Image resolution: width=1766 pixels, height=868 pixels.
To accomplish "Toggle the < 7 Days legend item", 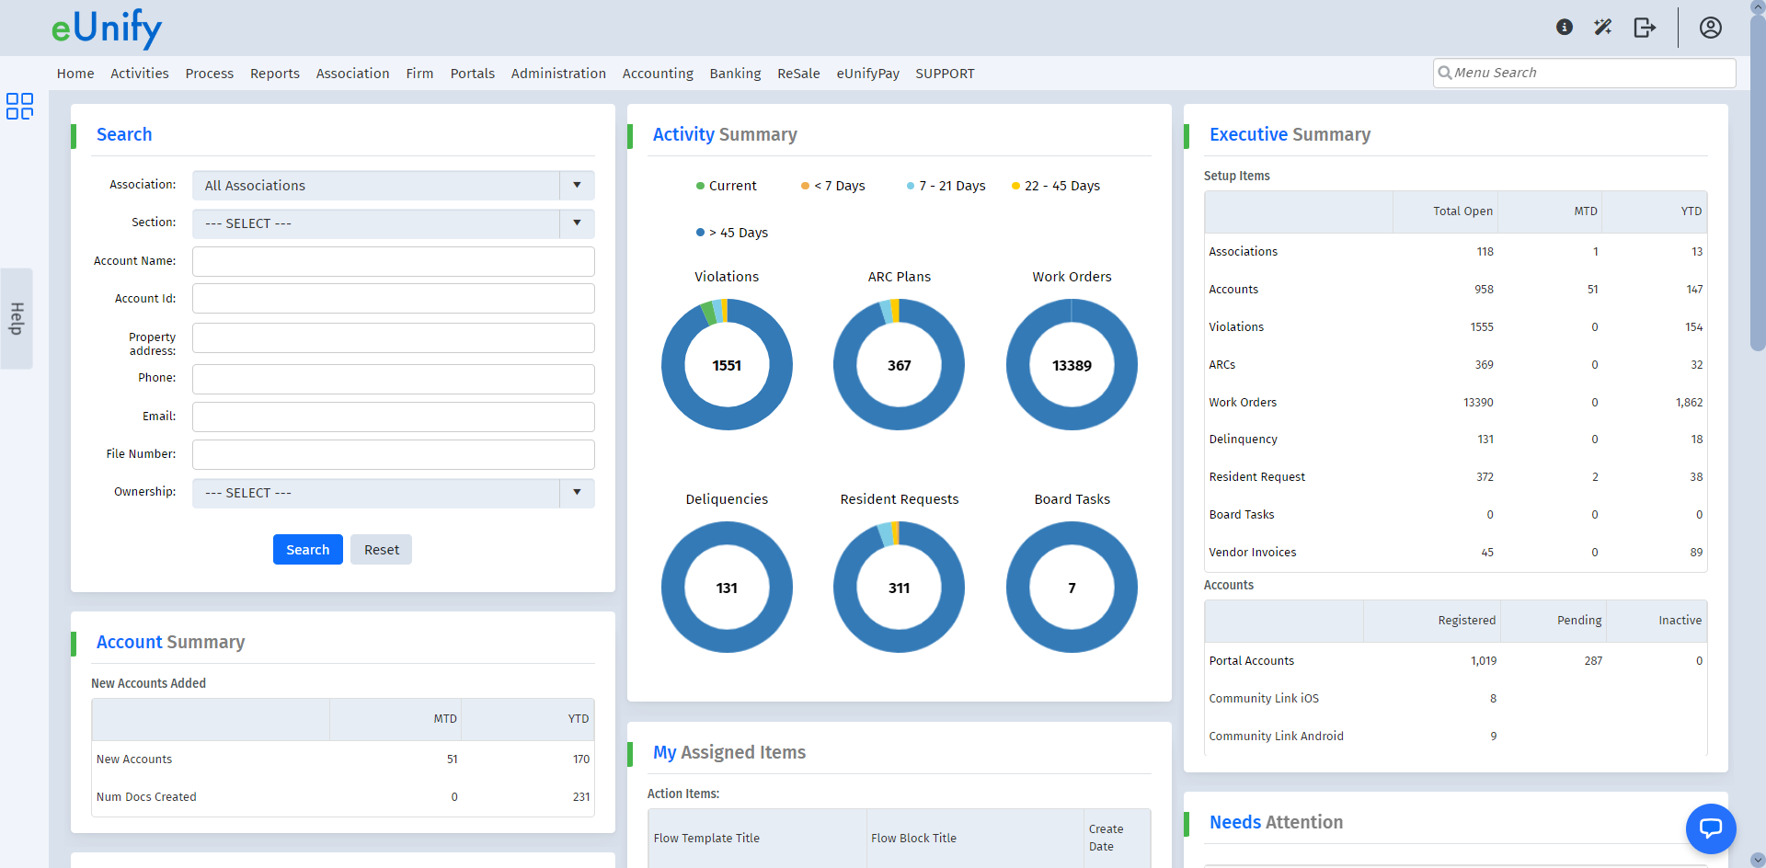I will [833, 186].
